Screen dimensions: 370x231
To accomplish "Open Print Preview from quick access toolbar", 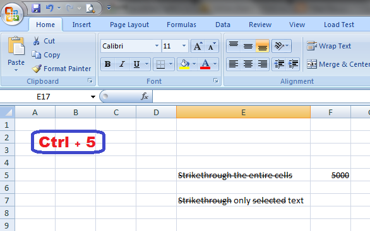I will (x=90, y=8).
